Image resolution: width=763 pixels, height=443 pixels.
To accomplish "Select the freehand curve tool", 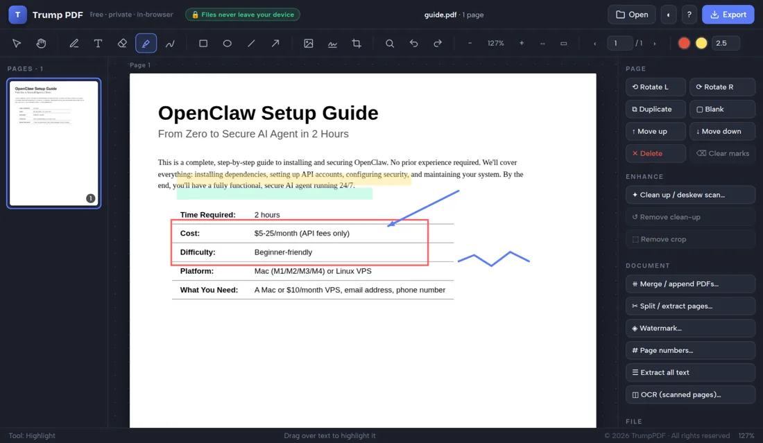I will 170,43.
